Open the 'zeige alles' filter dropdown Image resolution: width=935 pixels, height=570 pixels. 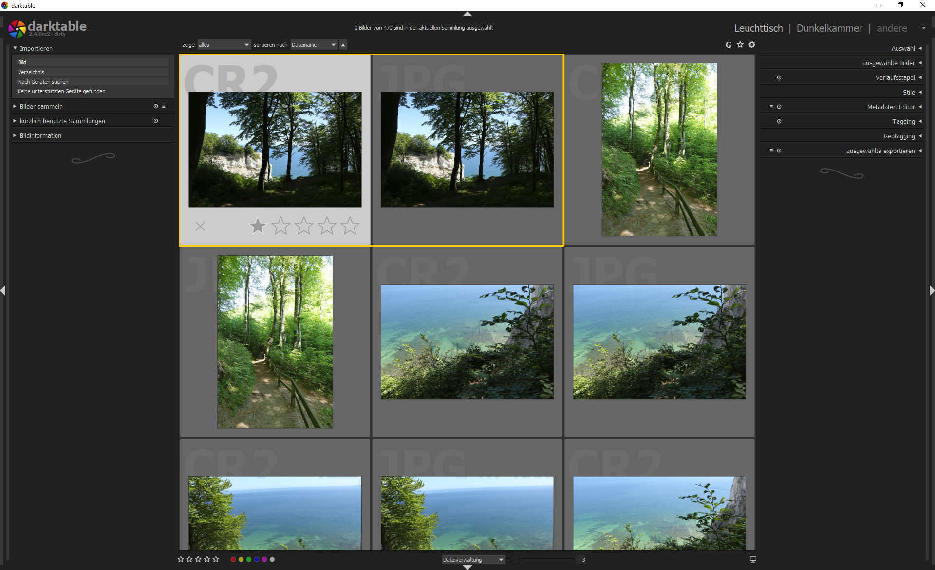(224, 45)
